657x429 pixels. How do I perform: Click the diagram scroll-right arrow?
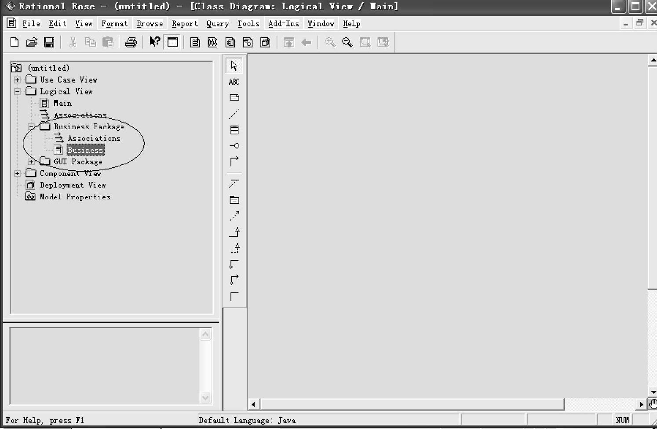click(x=642, y=404)
